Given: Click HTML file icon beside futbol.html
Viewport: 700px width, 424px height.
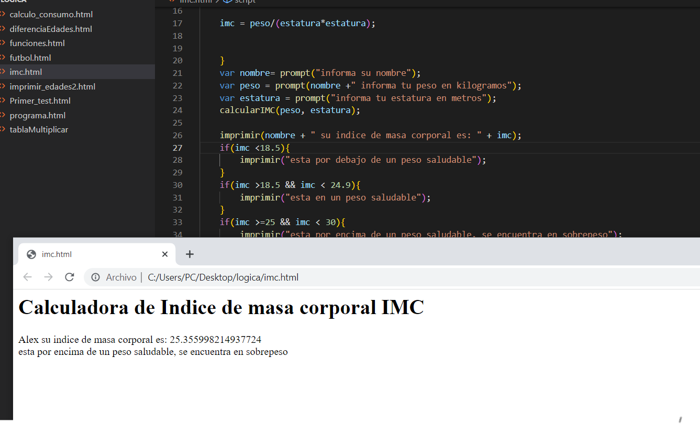Looking at the screenshot, I should (x=3, y=58).
